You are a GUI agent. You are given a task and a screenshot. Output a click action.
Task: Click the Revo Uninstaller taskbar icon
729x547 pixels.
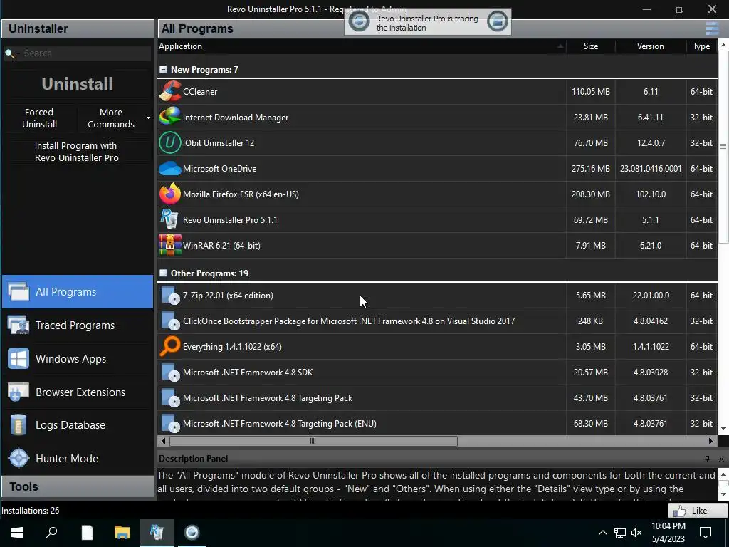tap(157, 532)
